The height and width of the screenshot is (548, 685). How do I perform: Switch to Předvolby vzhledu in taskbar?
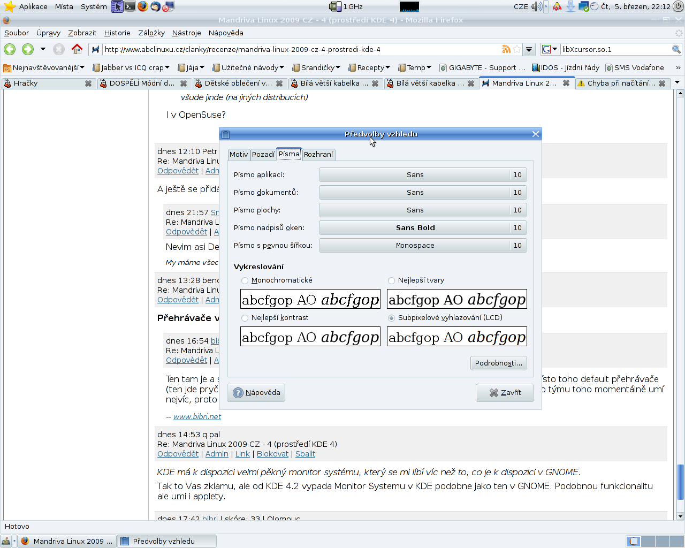point(167,541)
